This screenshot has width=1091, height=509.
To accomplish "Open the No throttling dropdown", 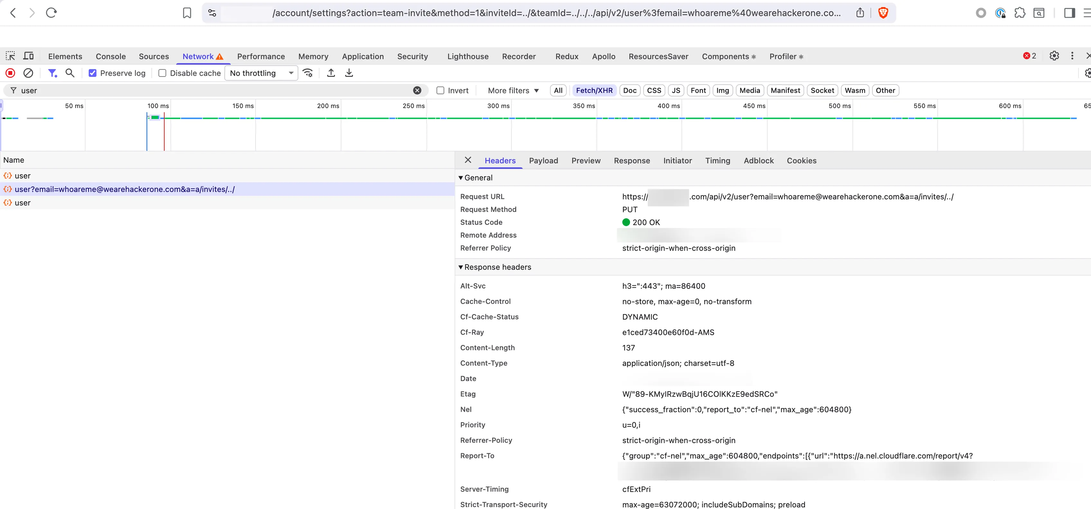I will pos(261,73).
